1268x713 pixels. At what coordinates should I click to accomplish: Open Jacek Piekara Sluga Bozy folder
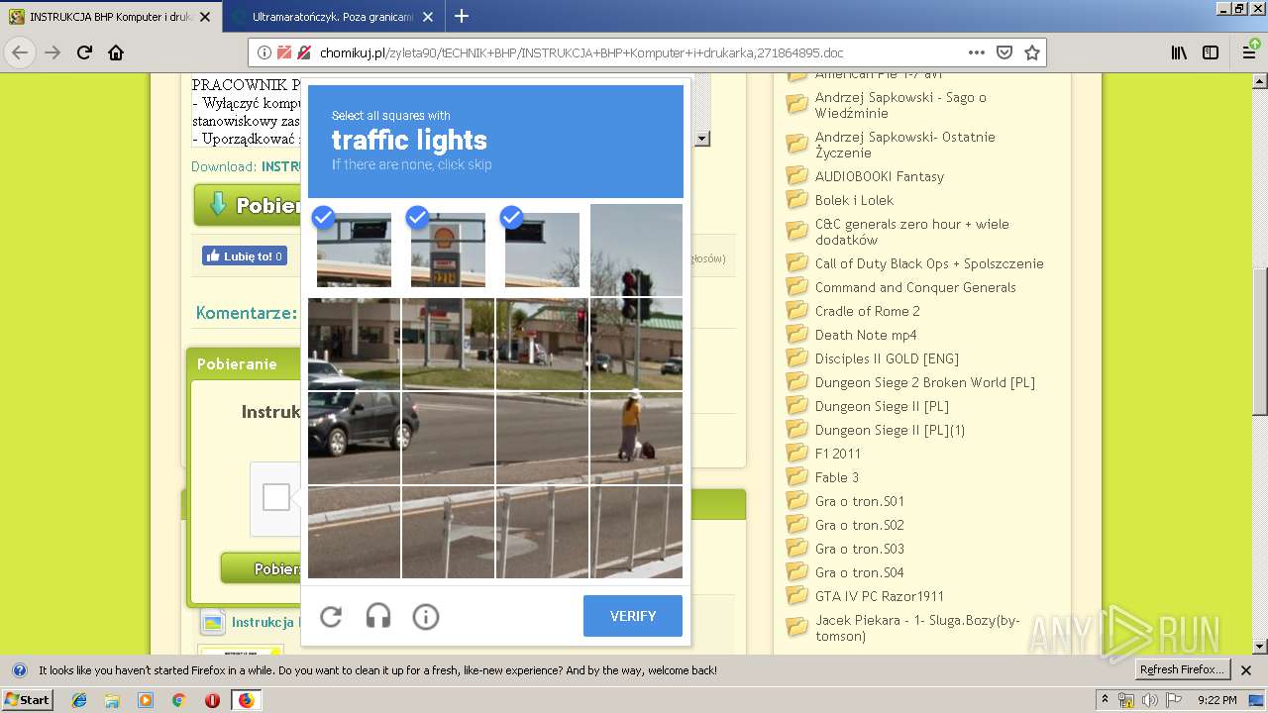(x=917, y=628)
